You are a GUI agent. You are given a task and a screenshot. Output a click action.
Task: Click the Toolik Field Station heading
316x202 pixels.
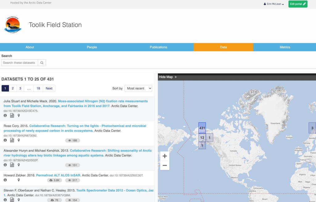(x=55, y=25)
